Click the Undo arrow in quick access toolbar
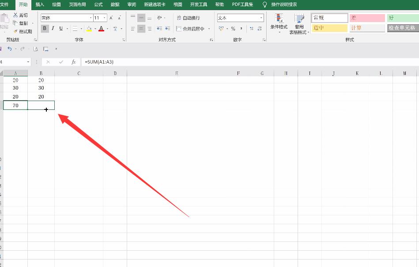This screenshot has height=267, width=419. point(10,49)
